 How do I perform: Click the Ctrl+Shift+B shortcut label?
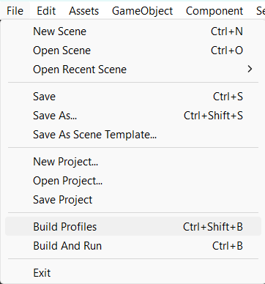click(x=213, y=227)
